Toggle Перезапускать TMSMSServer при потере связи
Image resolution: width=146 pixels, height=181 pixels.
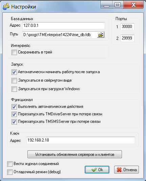(x=14, y=122)
